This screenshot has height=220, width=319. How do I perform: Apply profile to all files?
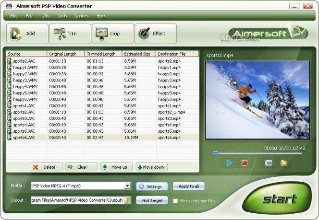189,186
